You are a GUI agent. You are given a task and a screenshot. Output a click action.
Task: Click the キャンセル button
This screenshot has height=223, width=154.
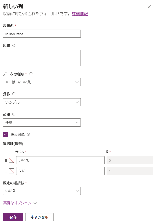[x=39, y=217]
